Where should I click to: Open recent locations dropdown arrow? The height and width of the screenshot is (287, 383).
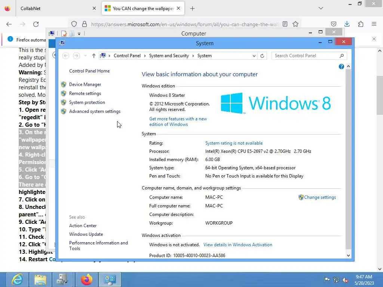(85, 56)
